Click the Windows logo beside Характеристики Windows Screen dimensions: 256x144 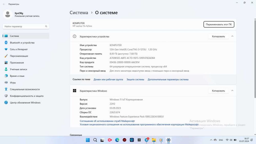74,91
